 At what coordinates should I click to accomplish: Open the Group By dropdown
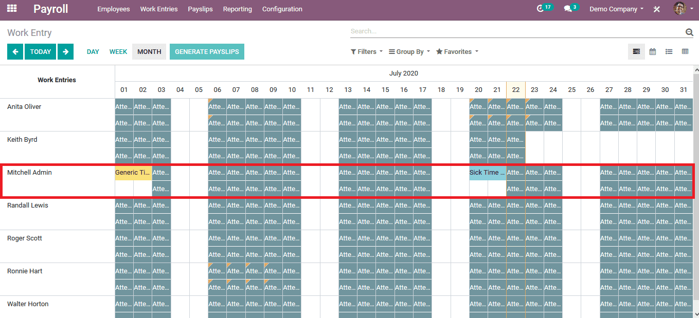pos(408,51)
